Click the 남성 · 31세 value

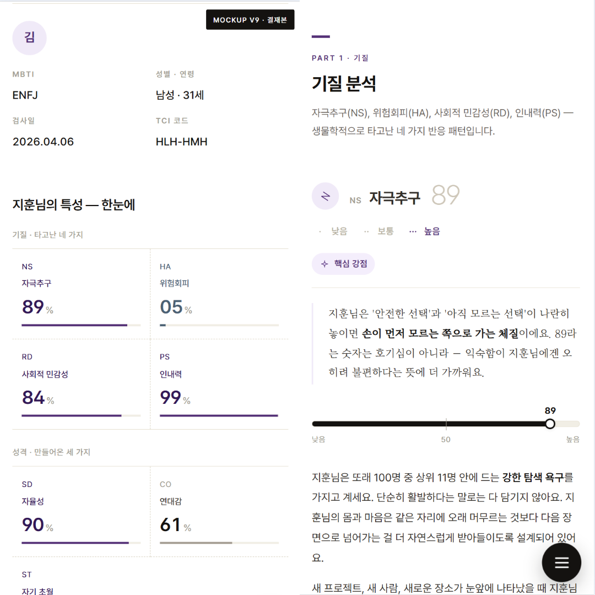pos(180,95)
